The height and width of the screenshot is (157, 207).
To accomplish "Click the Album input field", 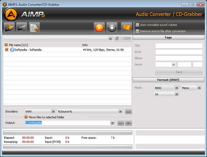I will (179, 58).
